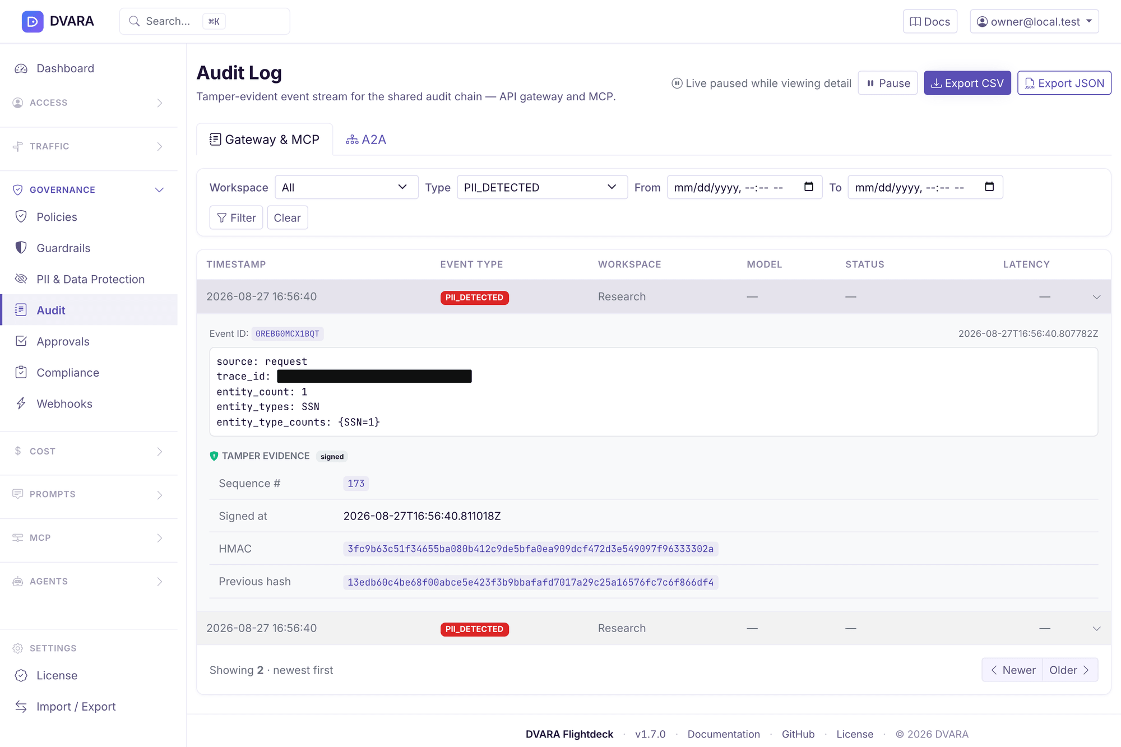Collapse the GOVERNANCE sidebar section
Image resolution: width=1121 pixels, height=747 pixels.
(x=89, y=190)
